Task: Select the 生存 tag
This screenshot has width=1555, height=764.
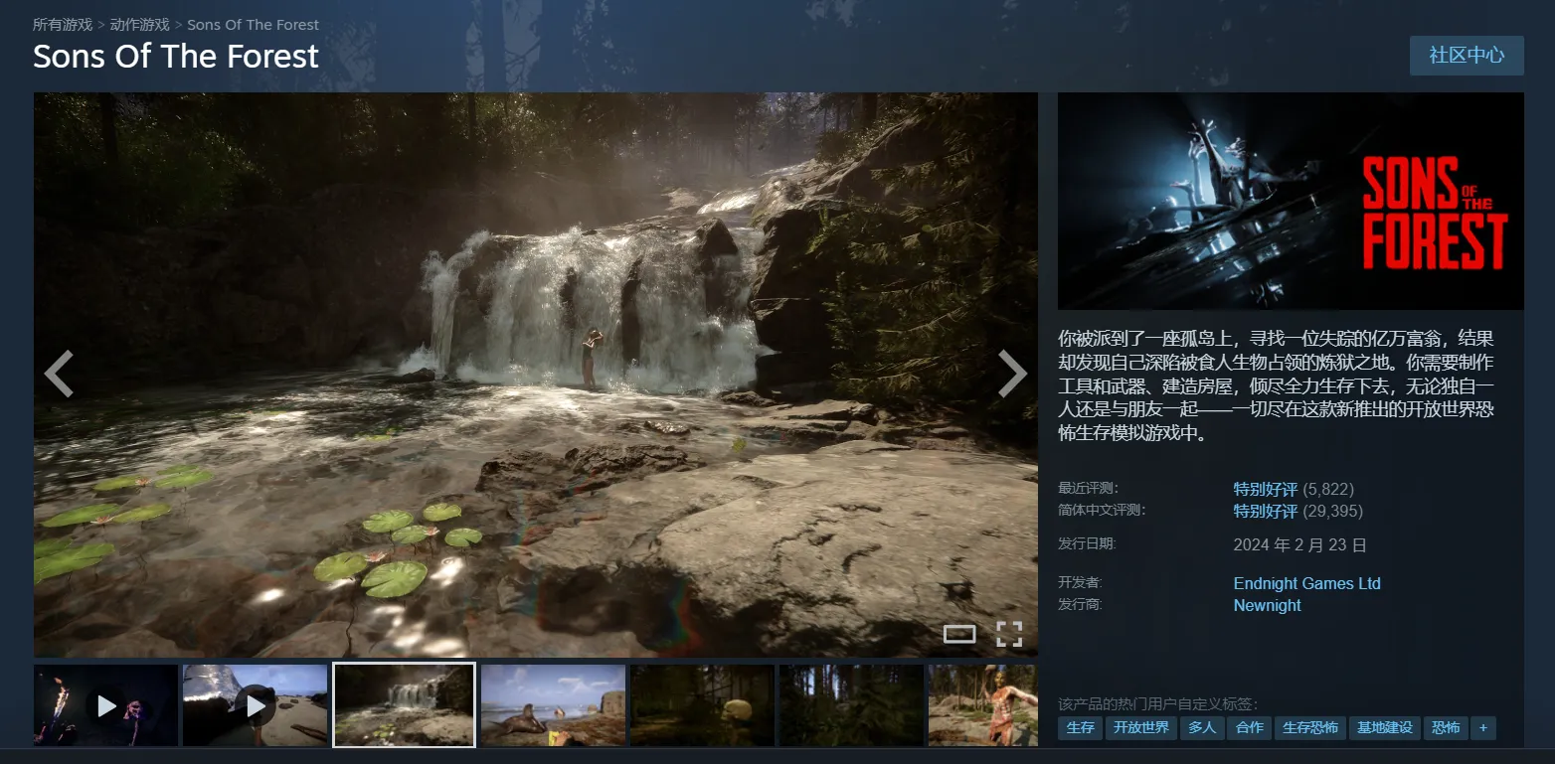Action: point(1080,727)
